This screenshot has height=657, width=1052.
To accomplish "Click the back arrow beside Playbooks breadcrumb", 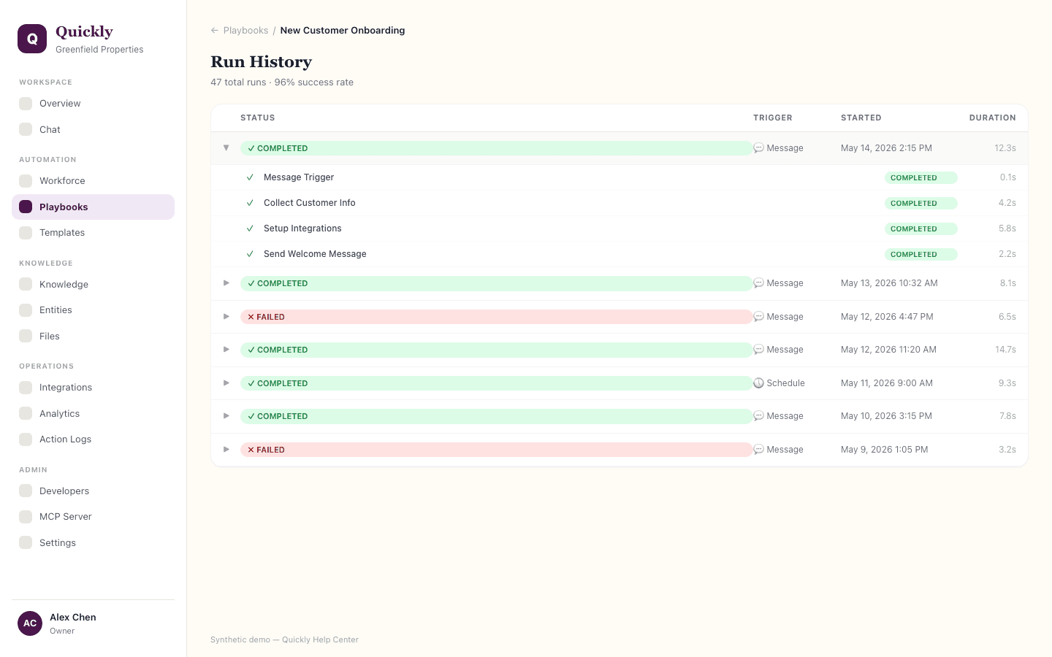I will [x=215, y=31].
